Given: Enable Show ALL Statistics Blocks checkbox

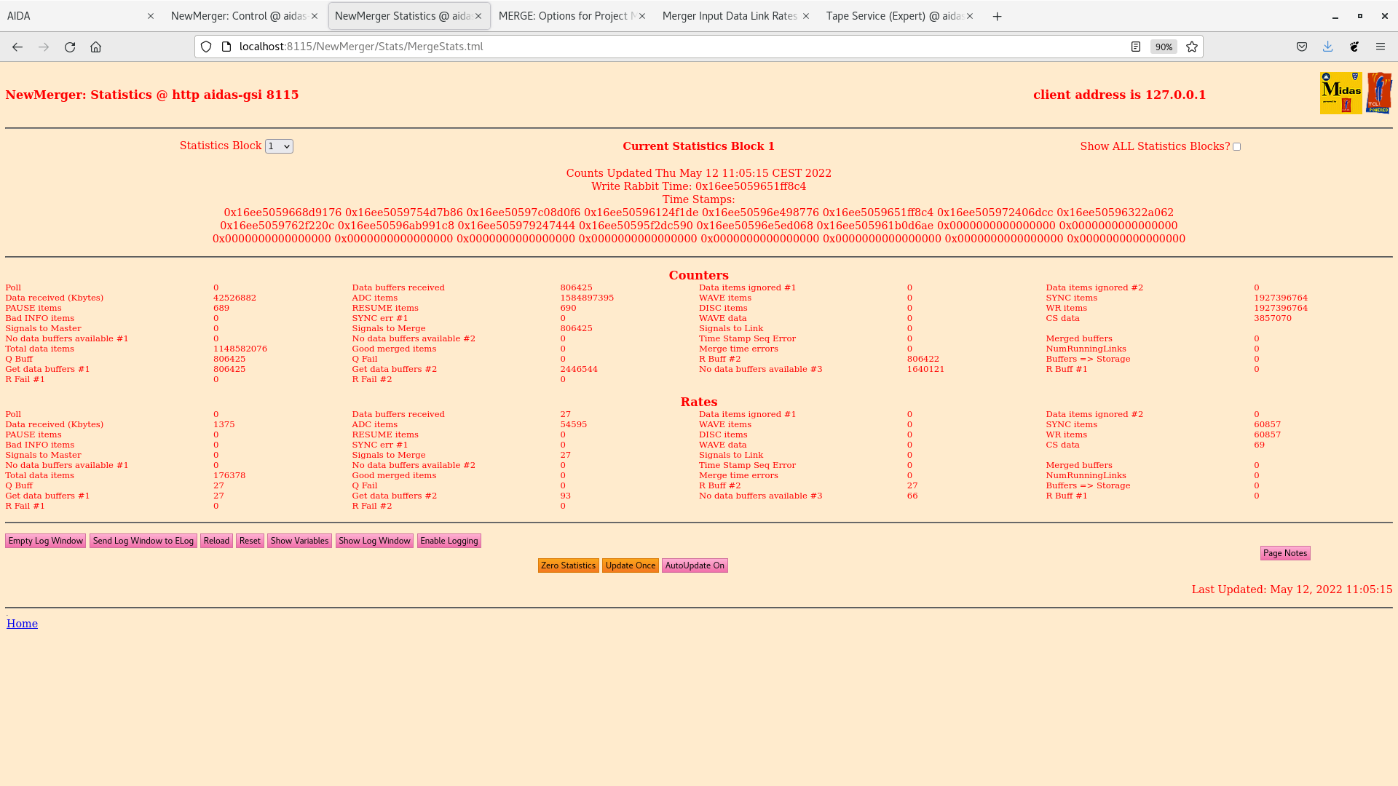Looking at the screenshot, I should click(1236, 147).
